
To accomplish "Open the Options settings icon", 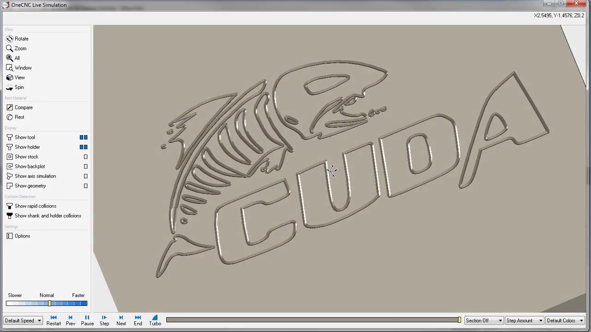I will [x=9, y=236].
